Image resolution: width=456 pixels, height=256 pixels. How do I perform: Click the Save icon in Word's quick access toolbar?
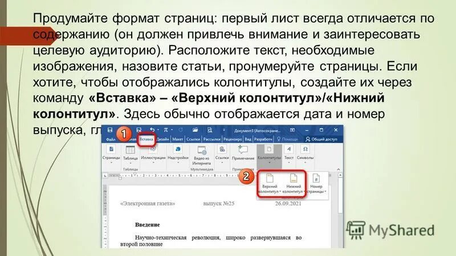point(110,130)
